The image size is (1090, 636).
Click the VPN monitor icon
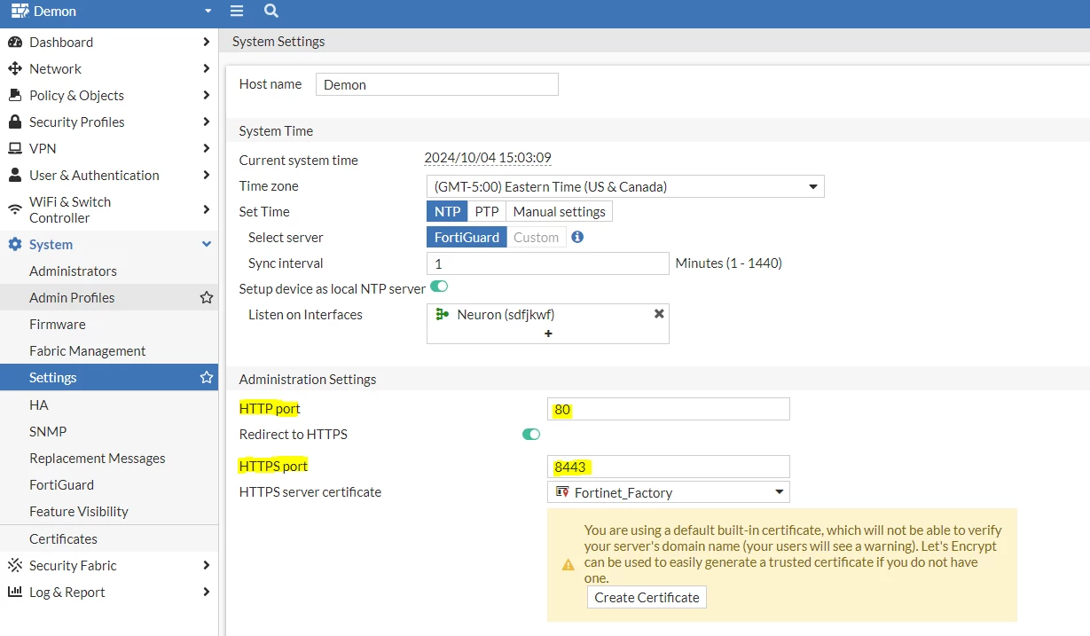pos(14,148)
